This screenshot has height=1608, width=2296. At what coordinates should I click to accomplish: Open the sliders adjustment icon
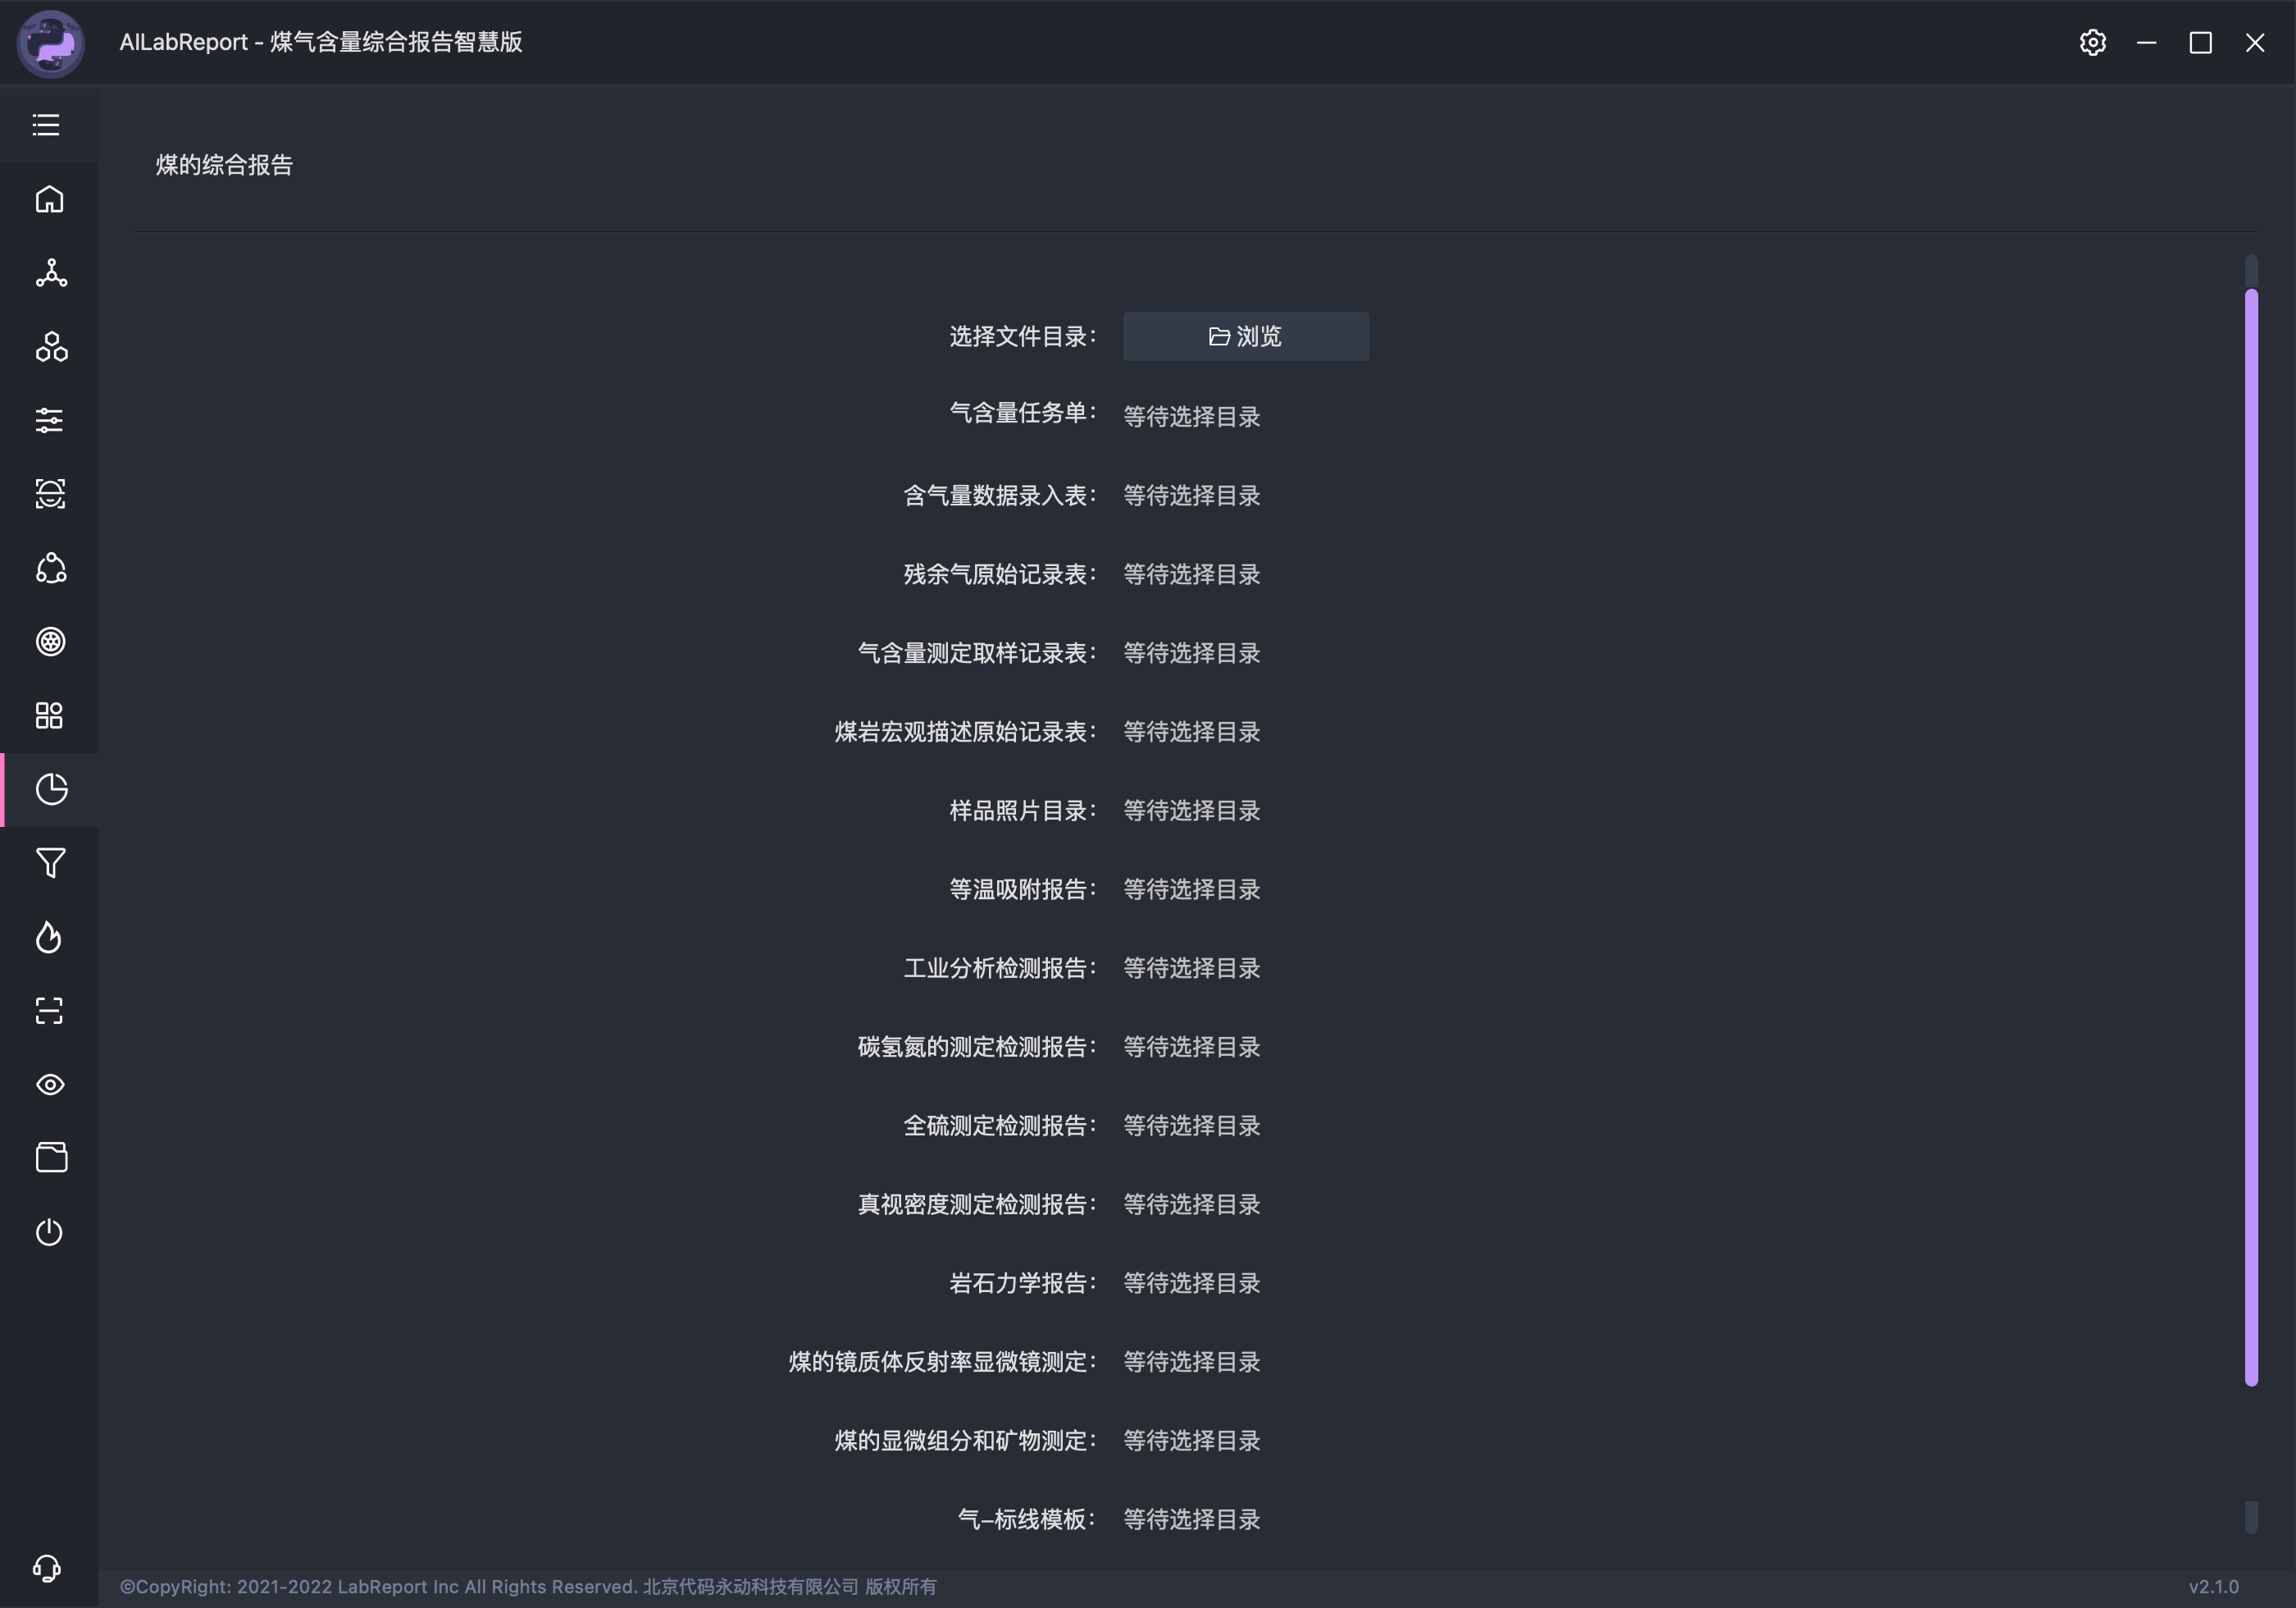tap(49, 420)
